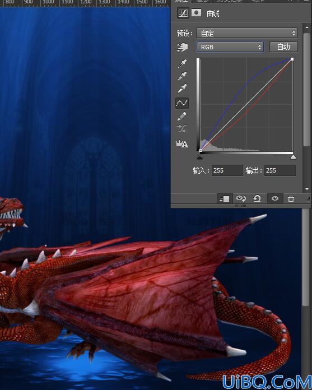The width and height of the screenshot is (312, 390).
Task: Open the RGB channel dropdown
Action: [230, 47]
